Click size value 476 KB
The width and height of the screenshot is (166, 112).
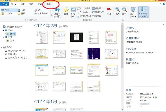point(143,100)
